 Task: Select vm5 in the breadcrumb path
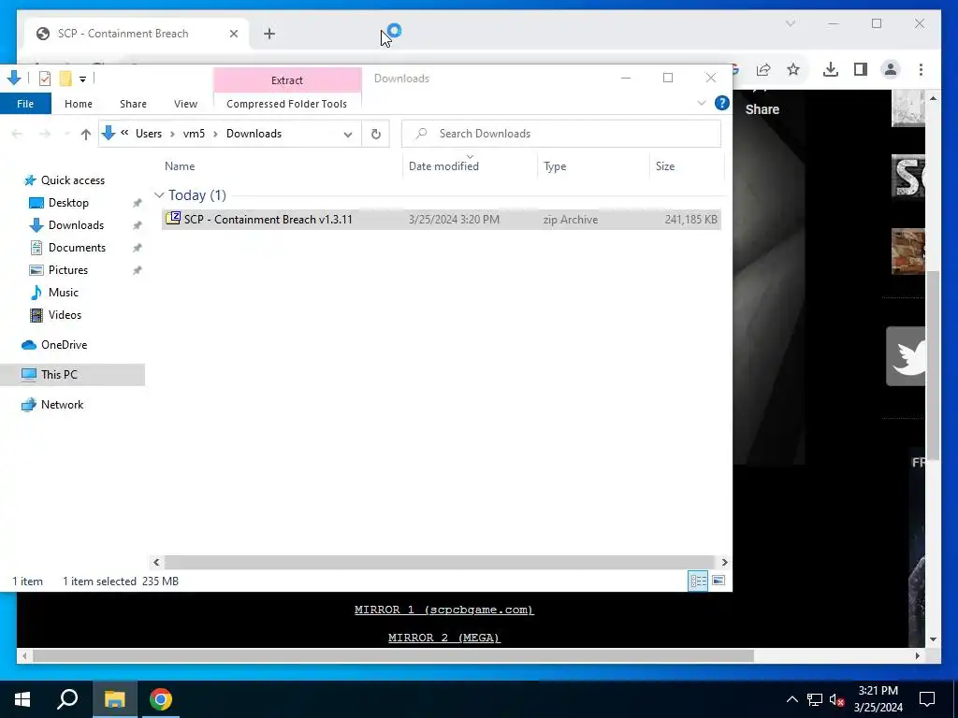[194, 134]
